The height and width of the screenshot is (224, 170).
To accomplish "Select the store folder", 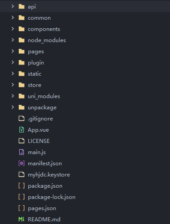I will (x=85, y=85).
